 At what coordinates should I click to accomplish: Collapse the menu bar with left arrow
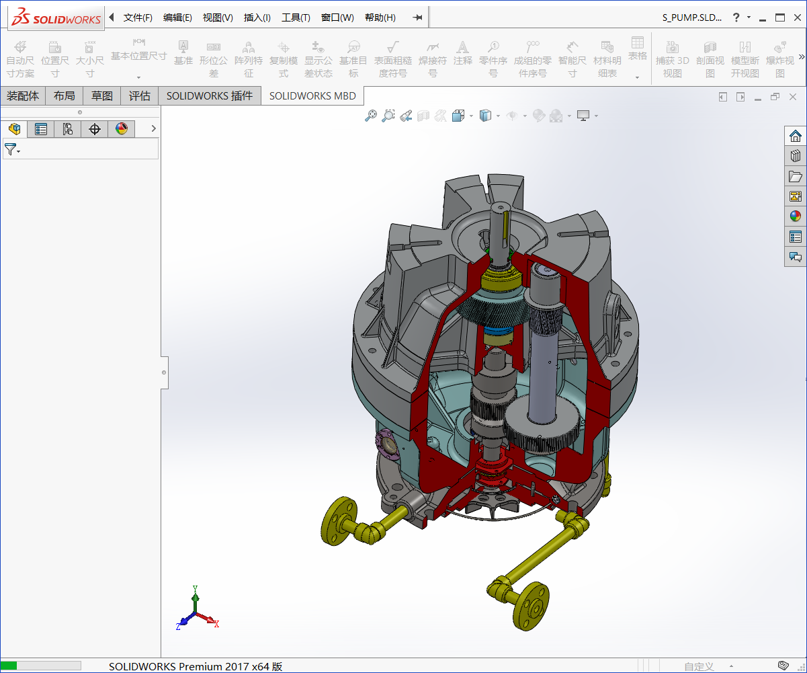point(112,17)
